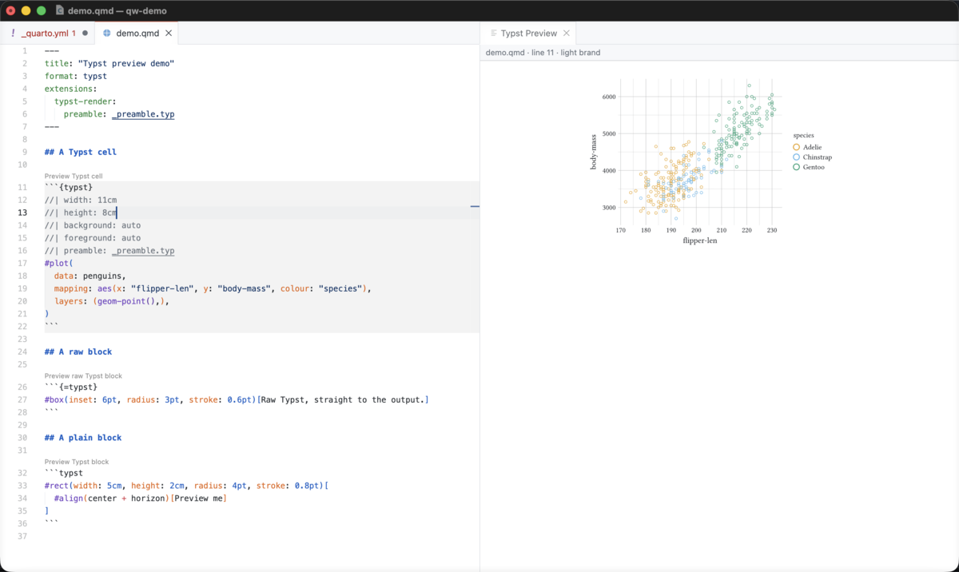Open the _preamble.typ link on line 16

pyautogui.click(x=143, y=251)
